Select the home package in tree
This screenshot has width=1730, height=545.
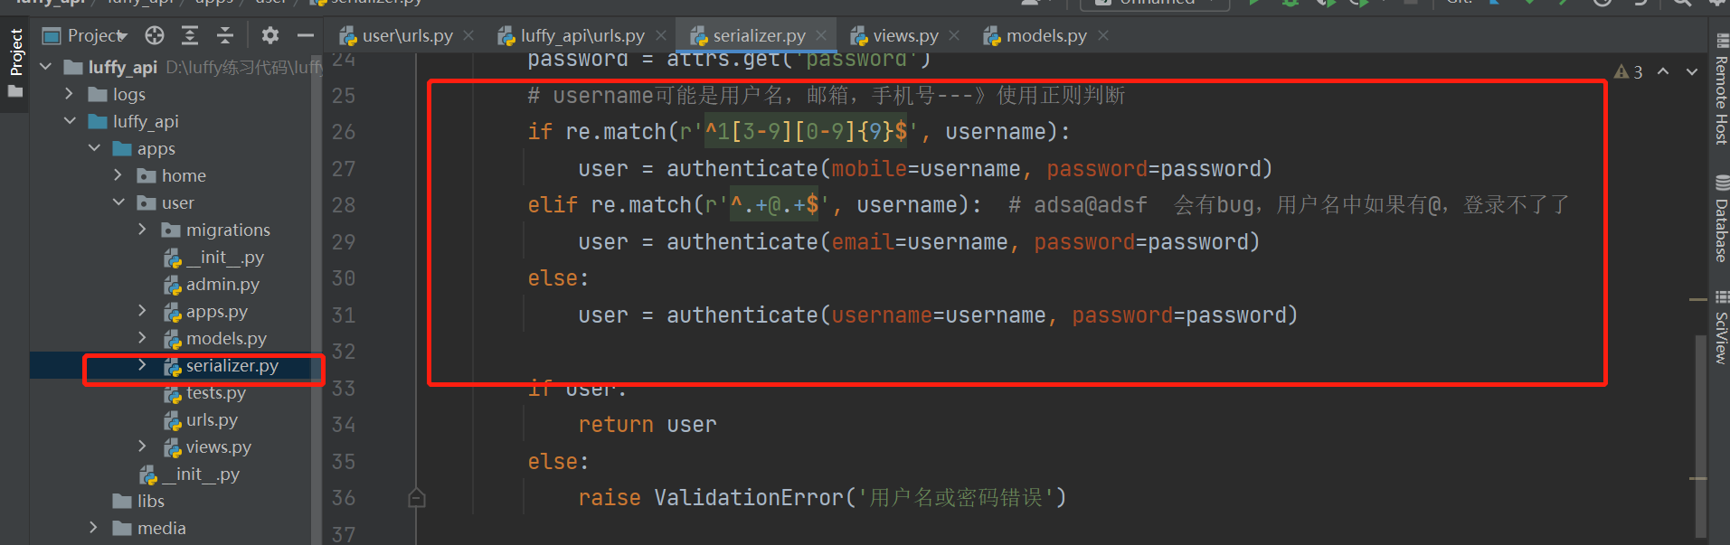click(x=172, y=175)
